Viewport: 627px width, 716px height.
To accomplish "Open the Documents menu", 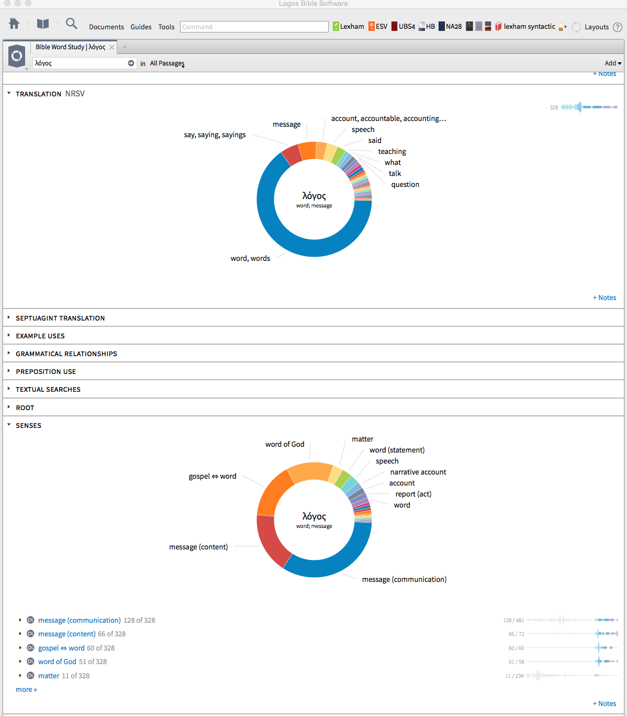I will pyautogui.click(x=106, y=27).
